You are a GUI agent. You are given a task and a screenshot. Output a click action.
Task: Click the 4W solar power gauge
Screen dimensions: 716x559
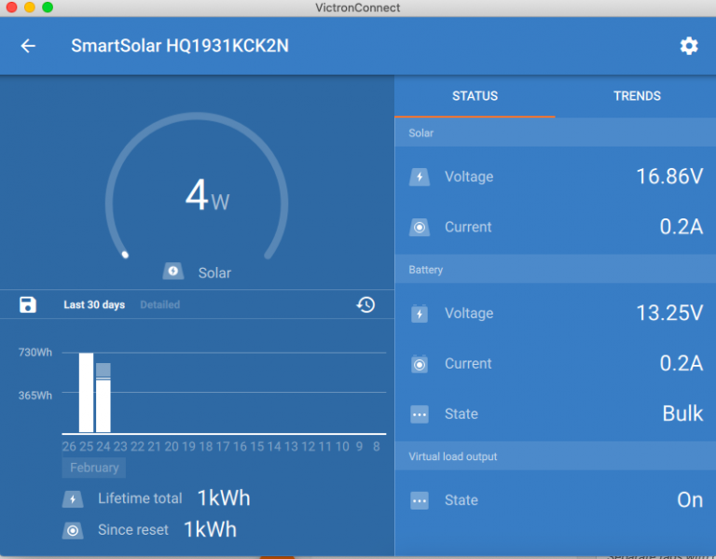[x=197, y=188]
